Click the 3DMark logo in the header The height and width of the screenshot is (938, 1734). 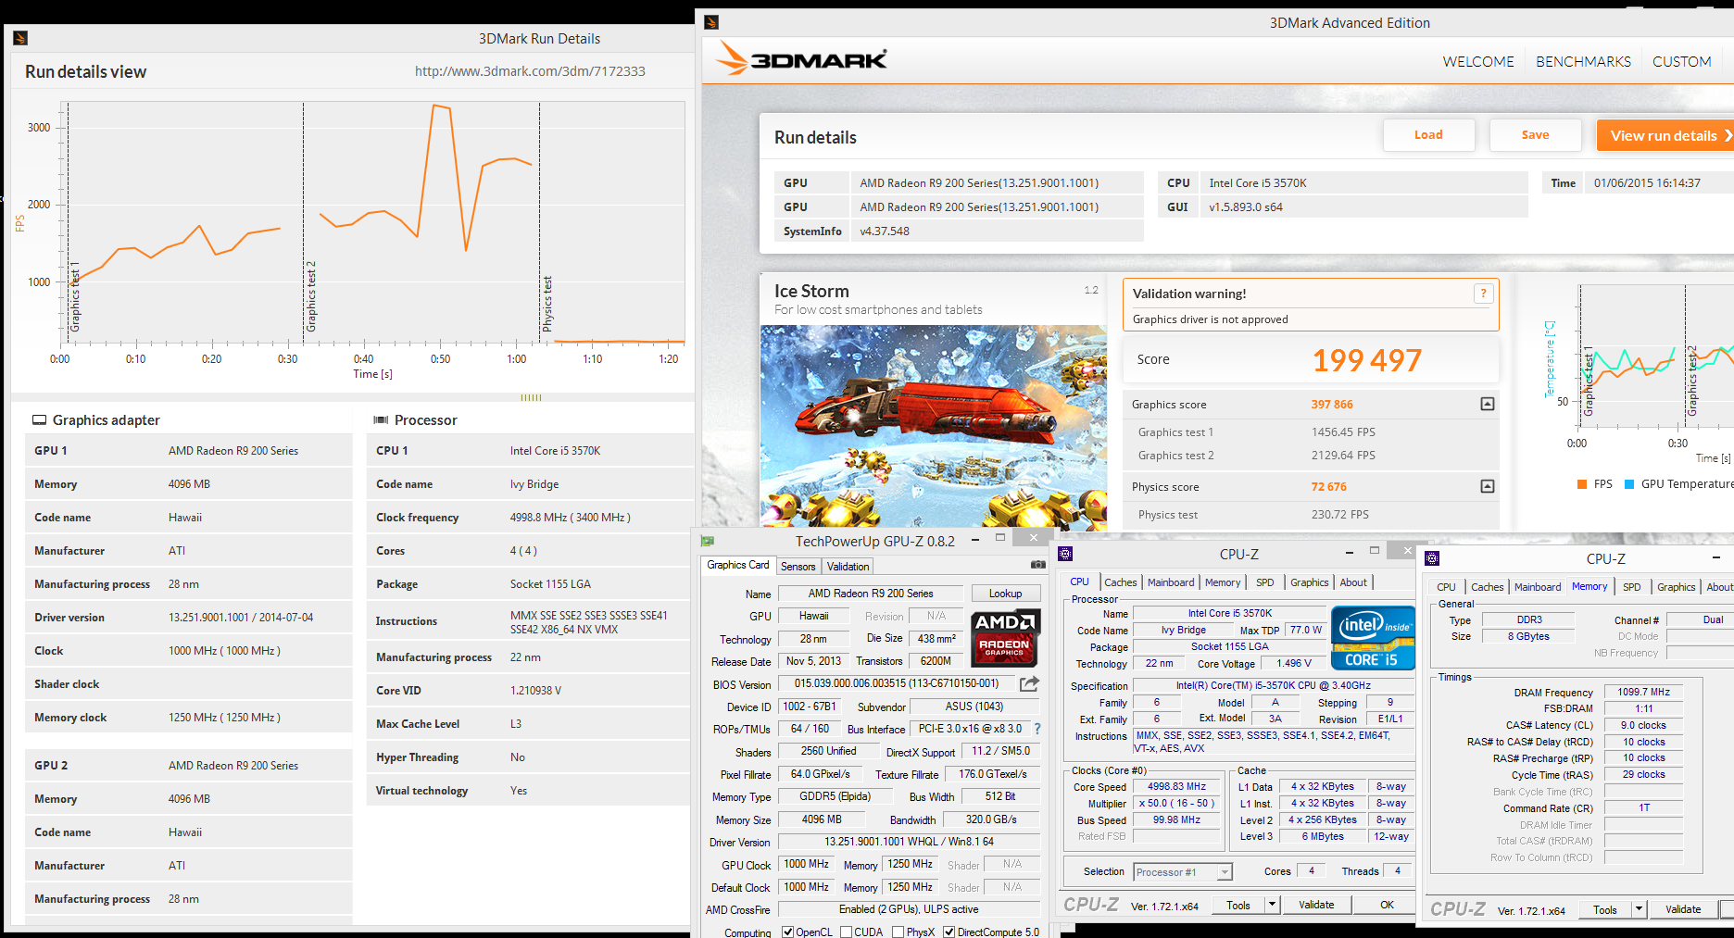802,59
